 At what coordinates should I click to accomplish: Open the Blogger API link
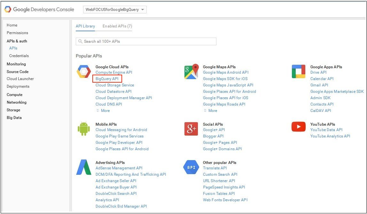tap(213, 136)
